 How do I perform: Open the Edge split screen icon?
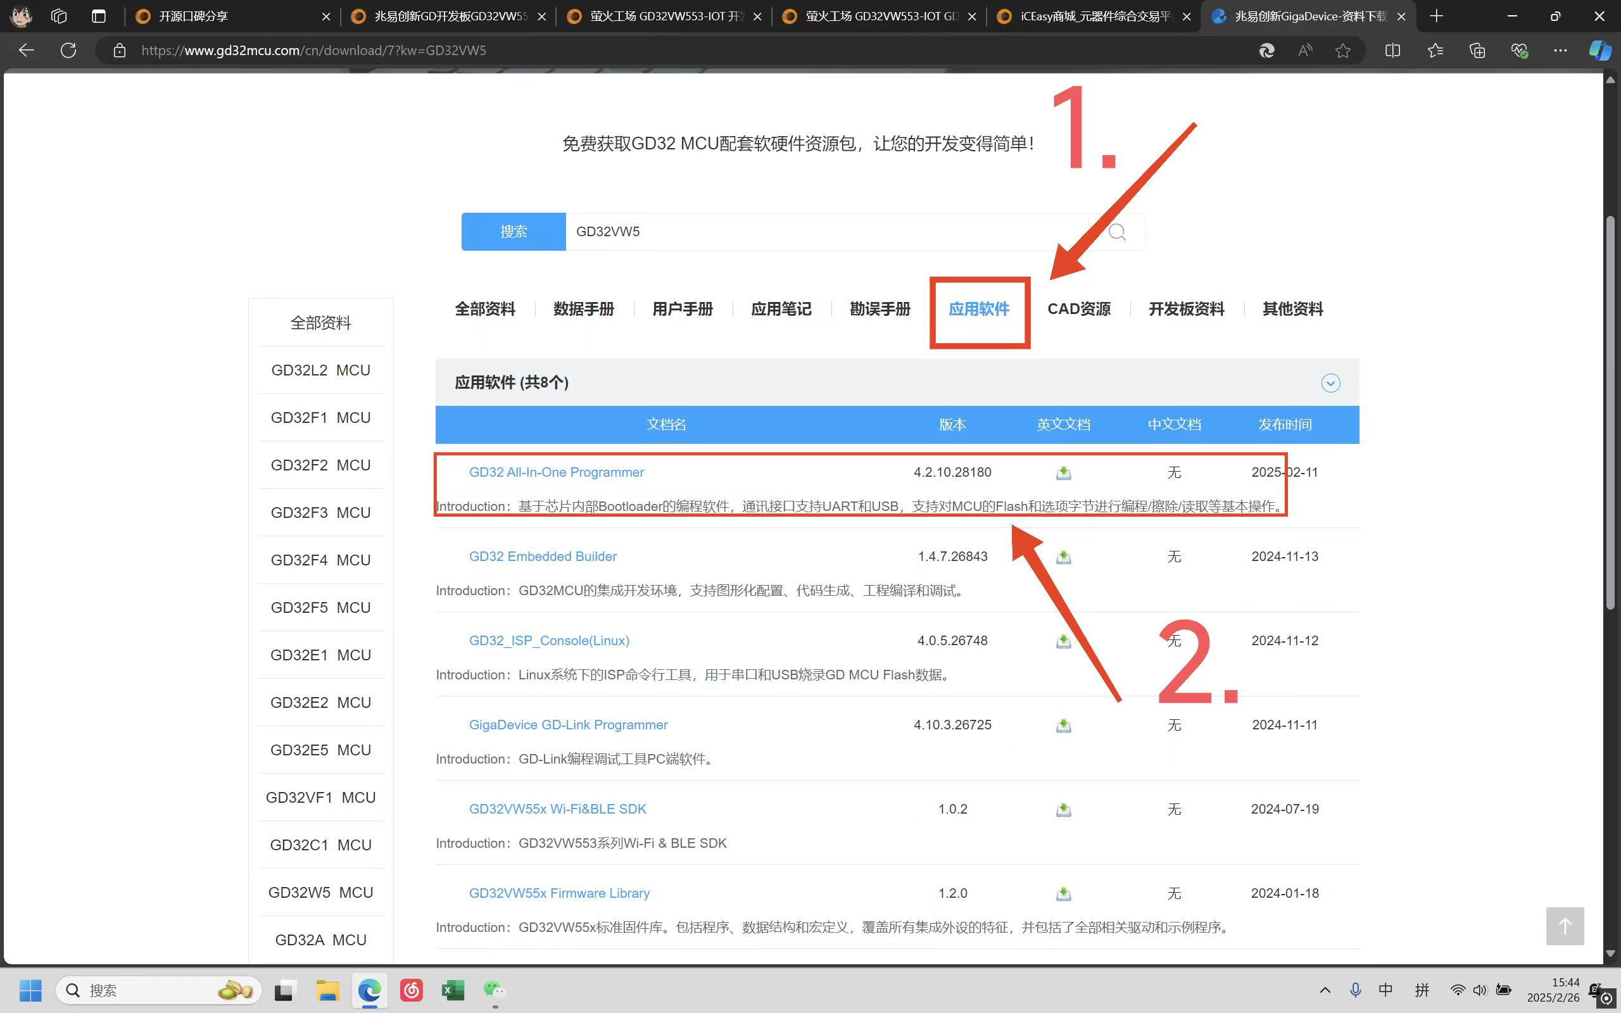[x=1392, y=50]
